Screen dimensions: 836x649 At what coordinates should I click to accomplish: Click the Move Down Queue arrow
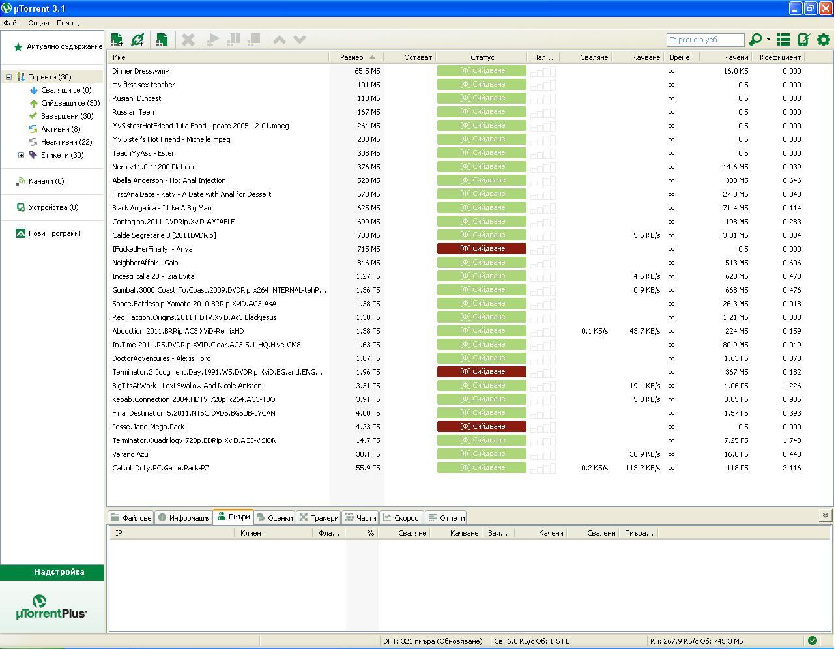click(x=300, y=40)
